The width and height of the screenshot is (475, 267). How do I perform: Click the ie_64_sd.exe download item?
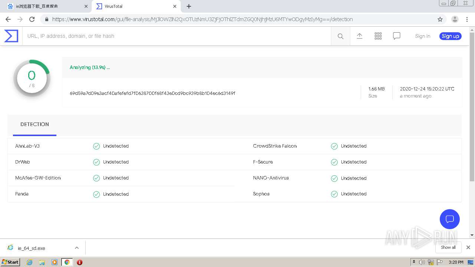pyautogui.click(x=43, y=248)
